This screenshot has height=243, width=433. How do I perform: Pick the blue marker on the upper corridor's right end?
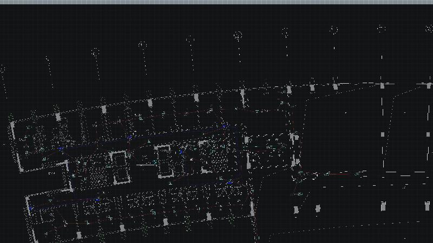point(225,127)
